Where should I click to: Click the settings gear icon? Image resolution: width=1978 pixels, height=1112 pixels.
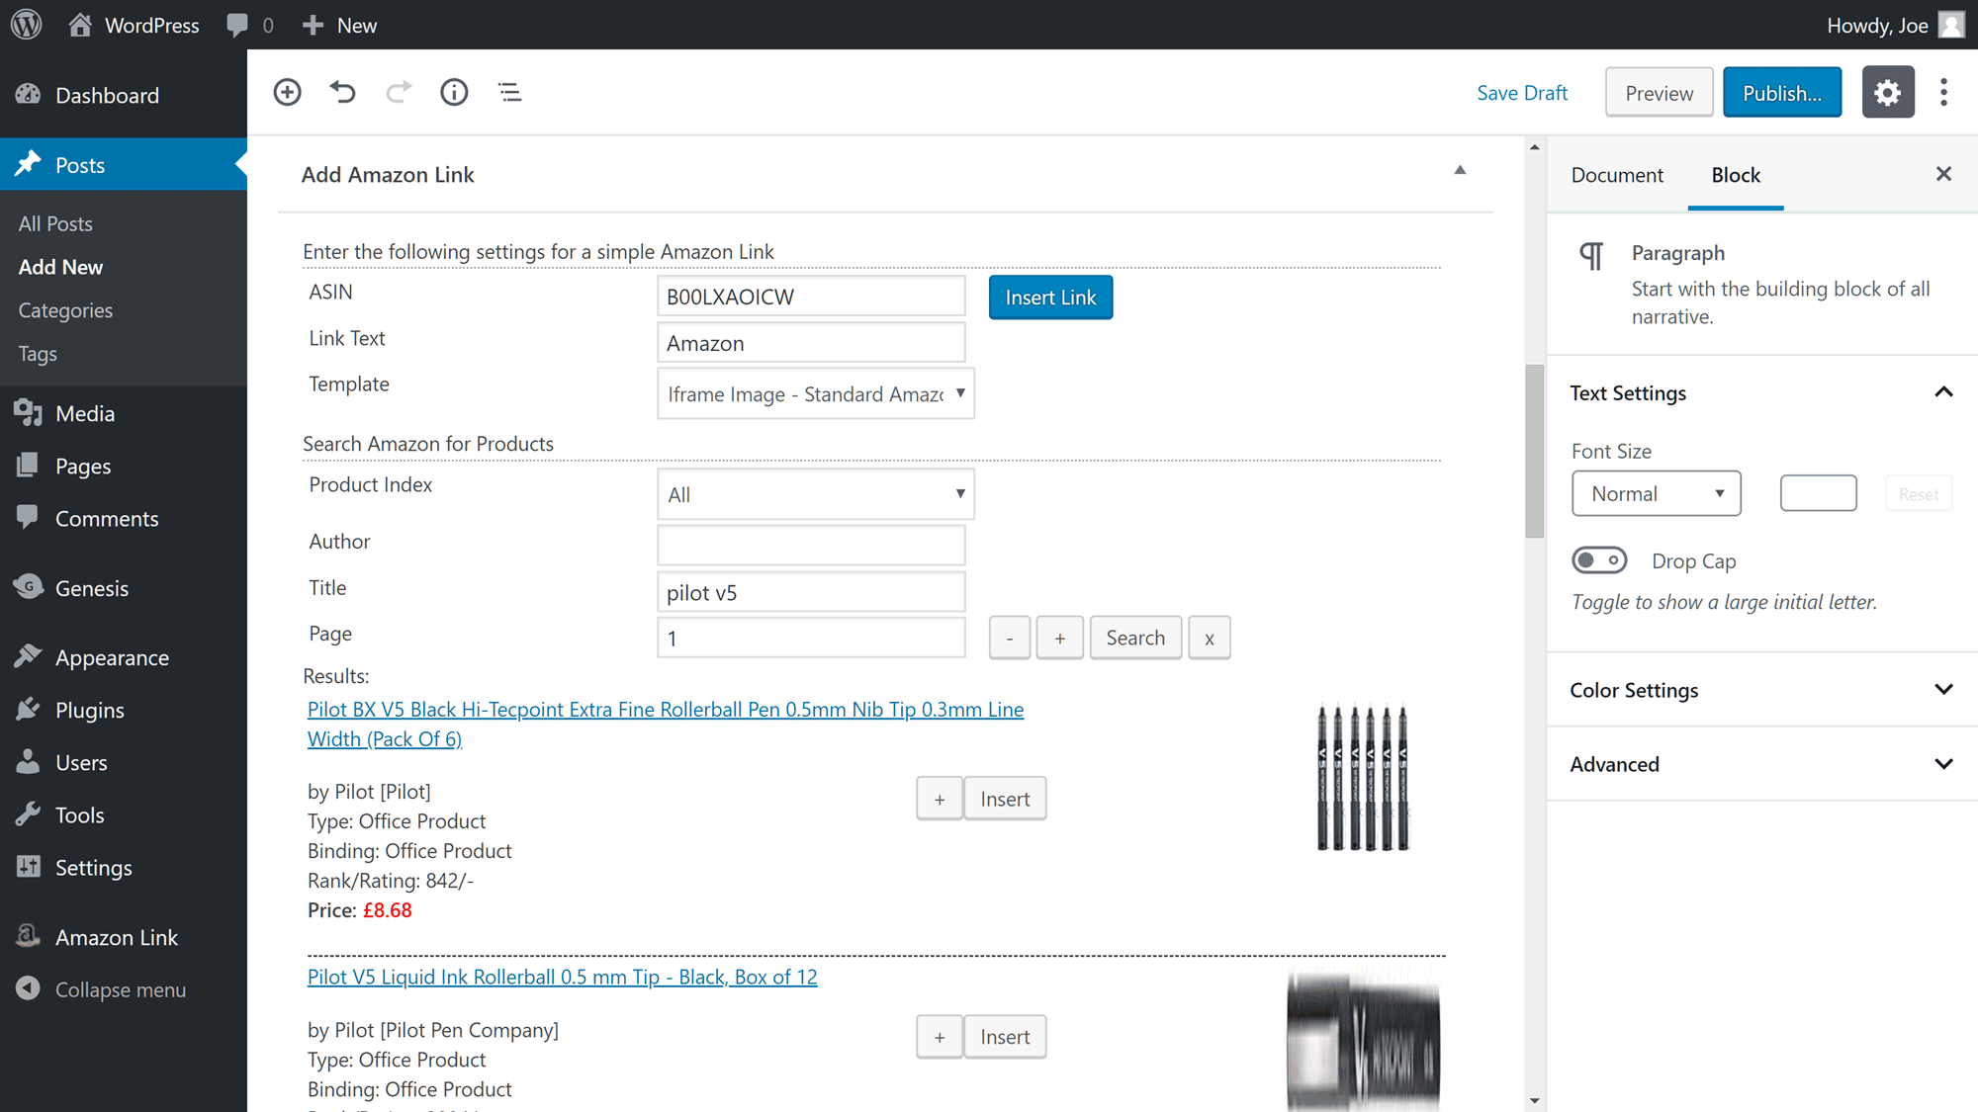coord(1890,92)
